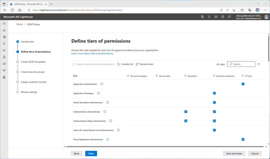Uncheck Escalation engineers for Azure AD Joined Device
Screen dimensions: 270x159
(214, 130)
